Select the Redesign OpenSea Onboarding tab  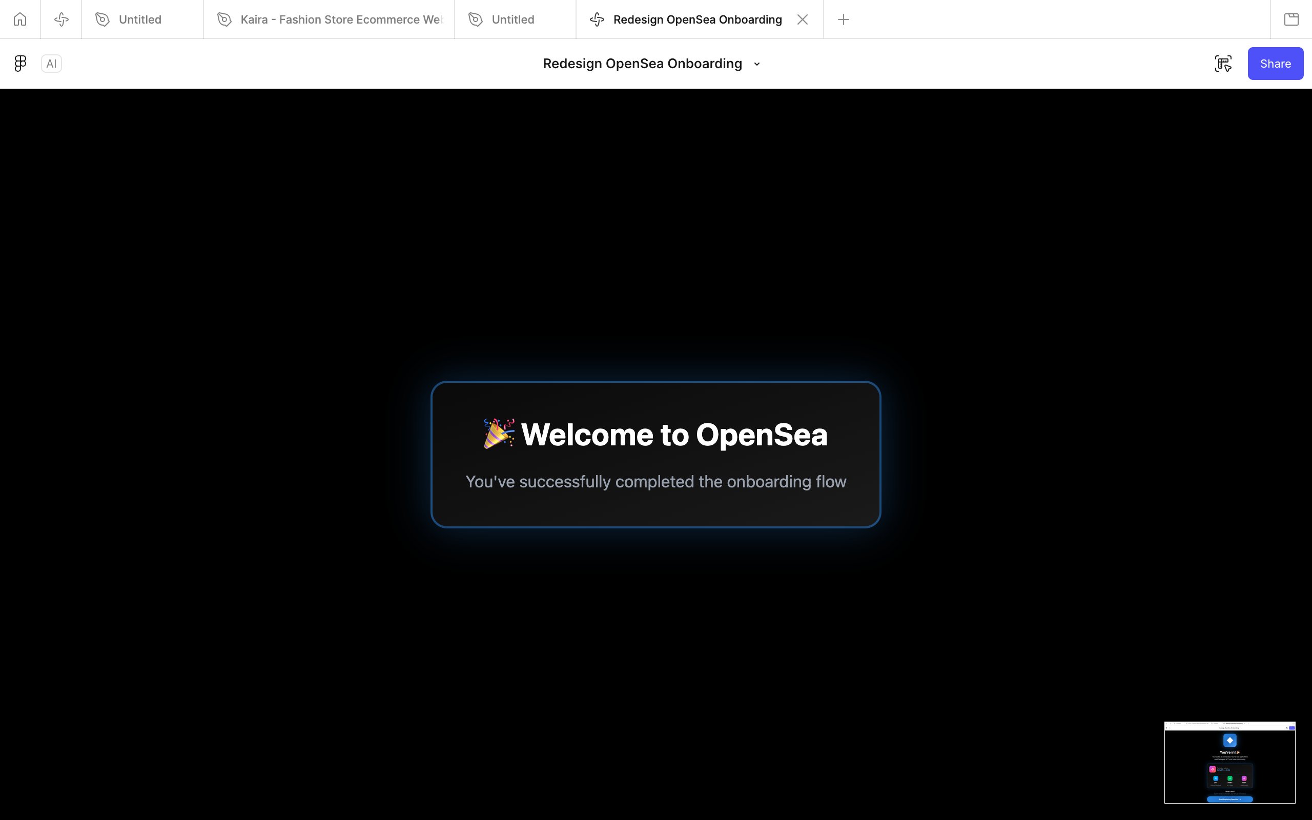pyautogui.click(x=696, y=19)
